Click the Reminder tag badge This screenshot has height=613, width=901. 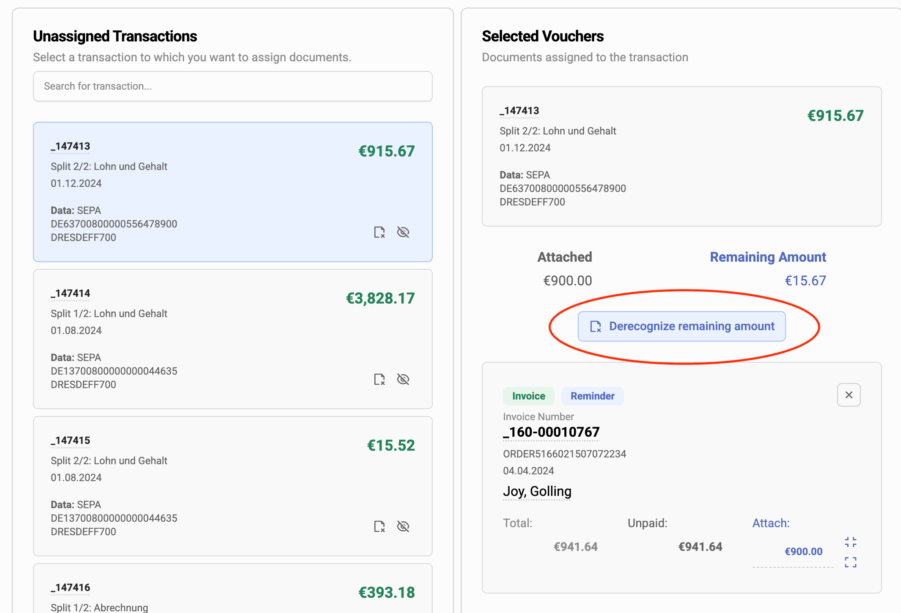(592, 396)
